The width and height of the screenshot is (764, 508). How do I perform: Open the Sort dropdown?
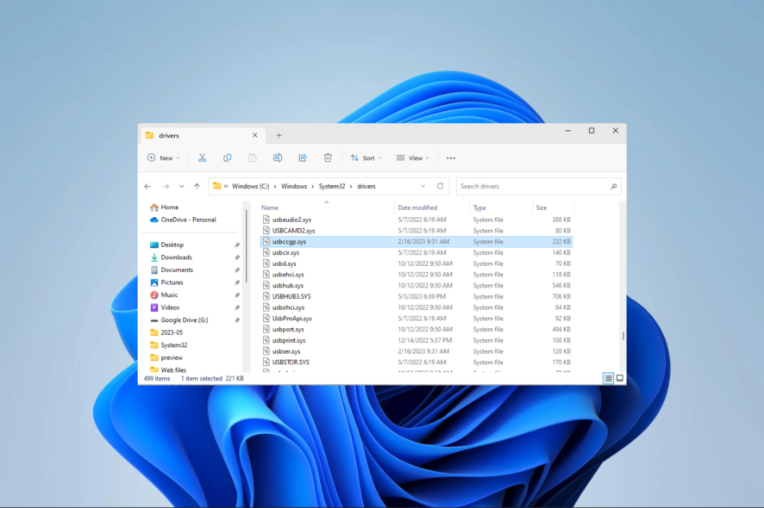(x=367, y=158)
